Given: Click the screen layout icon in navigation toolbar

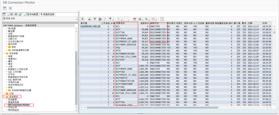Looking at the screenshot, I should [4, 14].
